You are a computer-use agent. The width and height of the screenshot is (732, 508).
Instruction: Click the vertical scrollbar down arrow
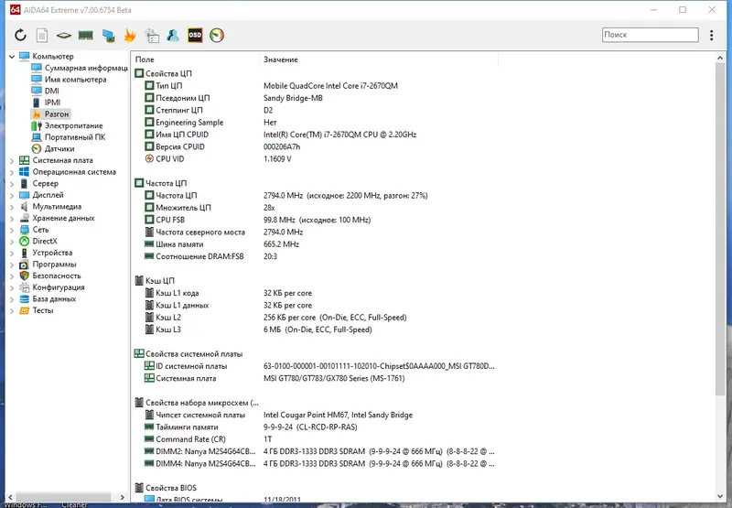[x=720, y=496]
